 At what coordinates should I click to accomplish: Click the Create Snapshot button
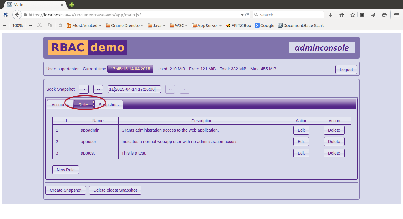[65, 190]
